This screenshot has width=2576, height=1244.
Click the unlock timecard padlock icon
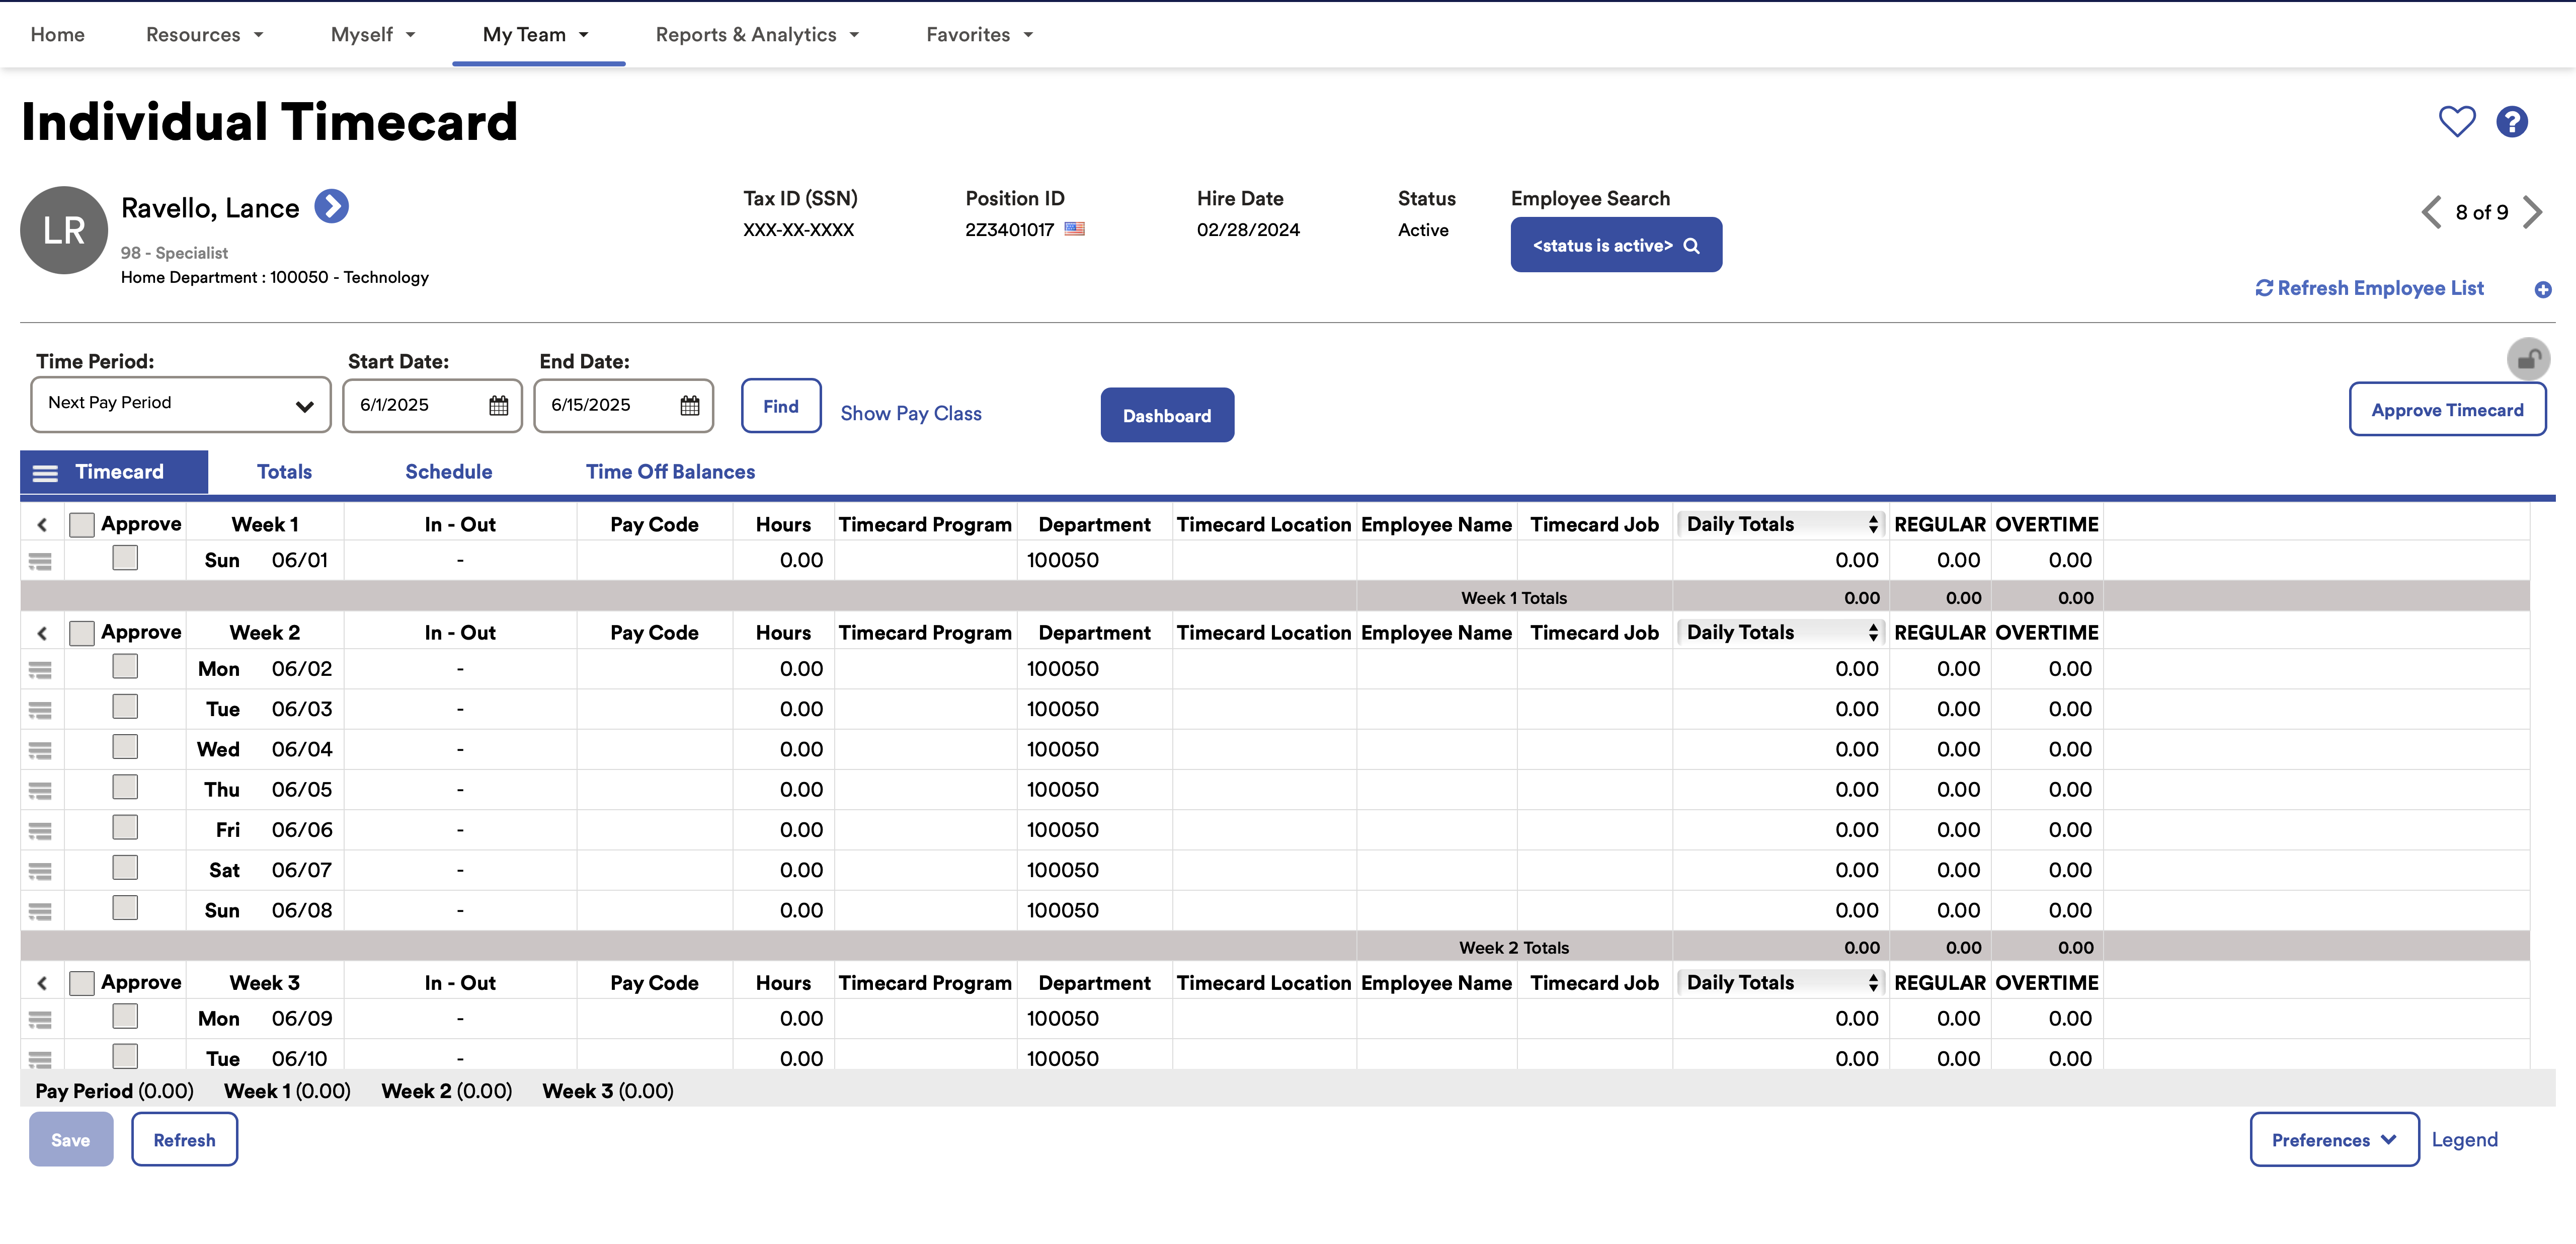pyautogui.click(x=2528, y=359)
